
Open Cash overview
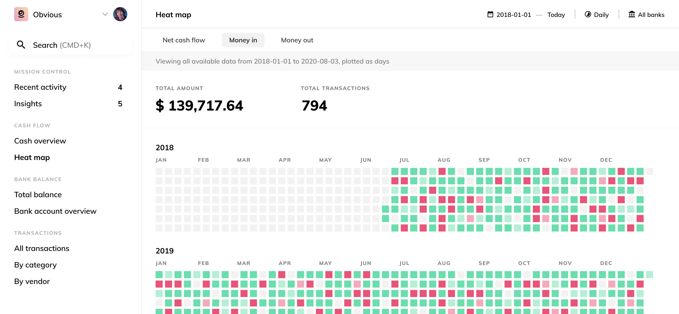pyautogui.click(x=40, y=141)
